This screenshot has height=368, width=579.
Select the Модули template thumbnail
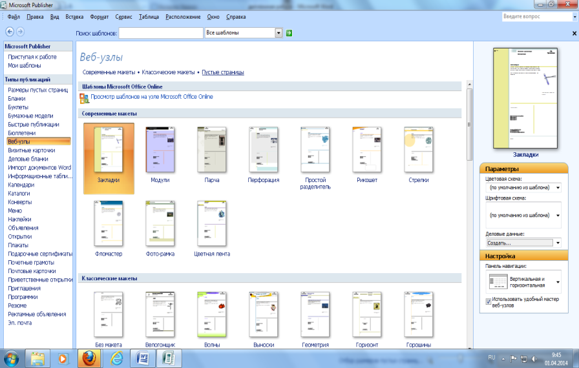point(160,150)
